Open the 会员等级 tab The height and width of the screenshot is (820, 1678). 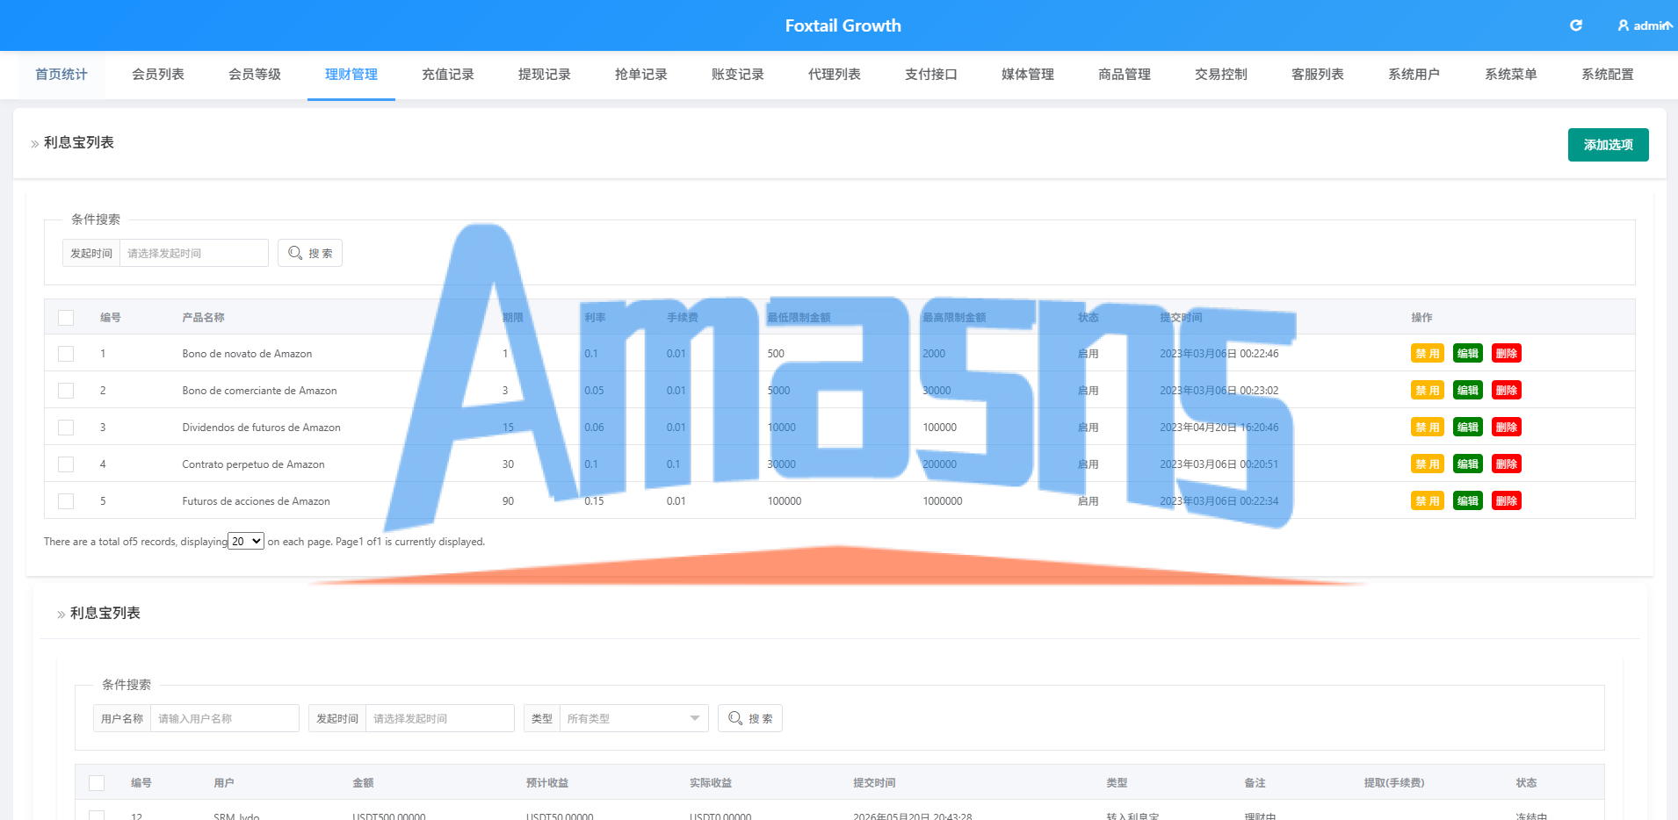255,75
